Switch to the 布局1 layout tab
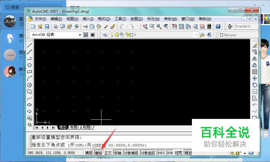Image resolution: width=270 pixels, height=162 pixels. (x=74, y=127)
